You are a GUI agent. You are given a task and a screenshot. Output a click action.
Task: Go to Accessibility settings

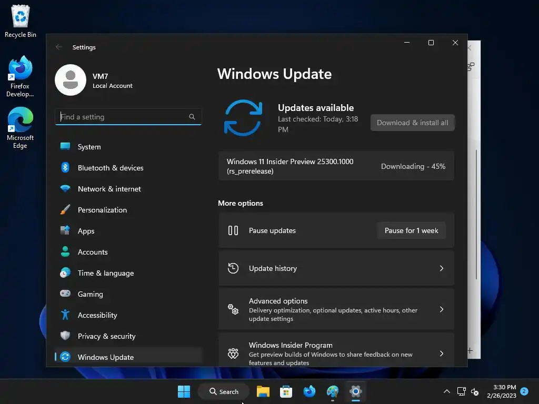pos(128,315)
